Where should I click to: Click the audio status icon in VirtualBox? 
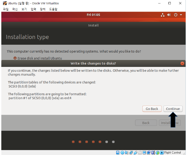point(127,152)
